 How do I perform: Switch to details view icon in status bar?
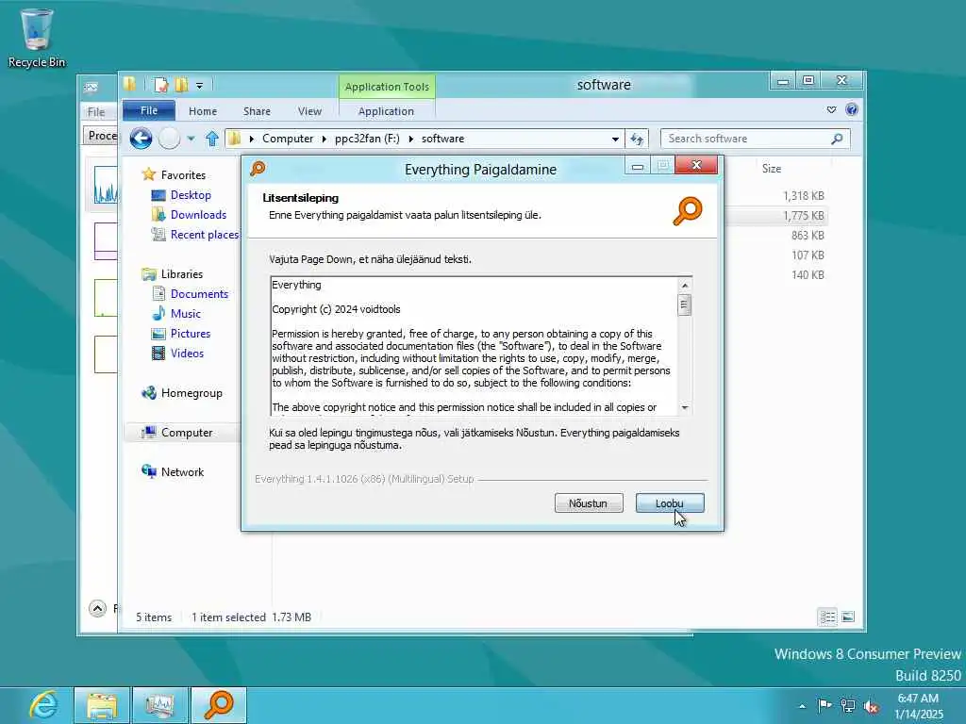(x=827, y=617)
